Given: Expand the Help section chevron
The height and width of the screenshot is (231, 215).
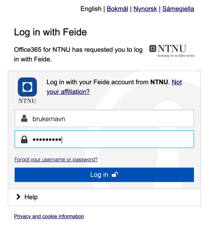Looking at the screenshot, I should 18,197.
